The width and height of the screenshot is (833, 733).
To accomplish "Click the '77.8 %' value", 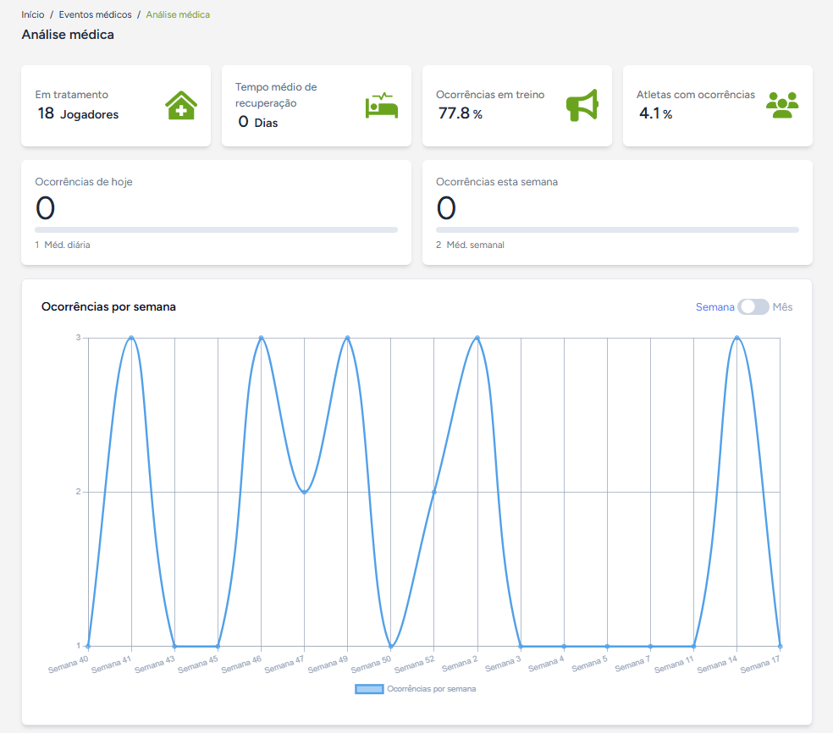I will point(460,113).
